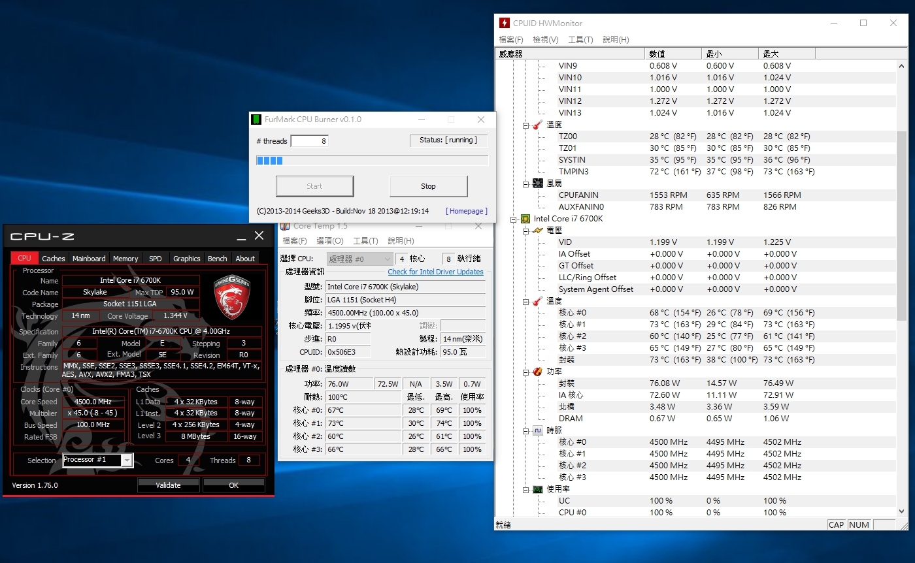Click the flame icon beside 功率
This screenshot has width=915, height=563.
pyautogui.click(x=538, y=372)
